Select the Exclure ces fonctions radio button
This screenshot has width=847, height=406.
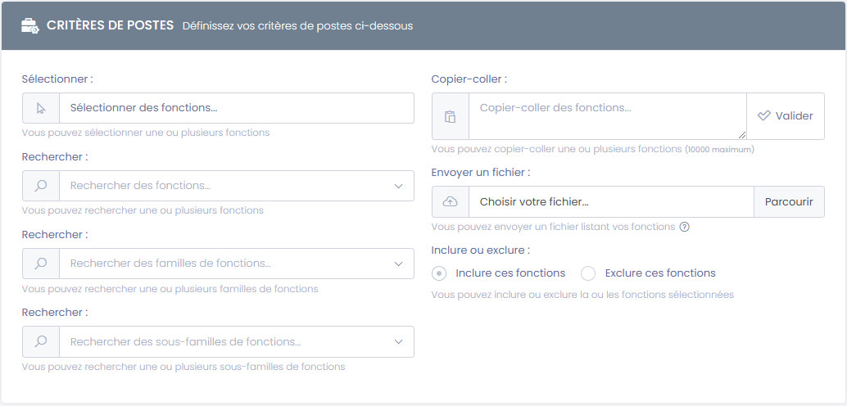coord(587,273)
